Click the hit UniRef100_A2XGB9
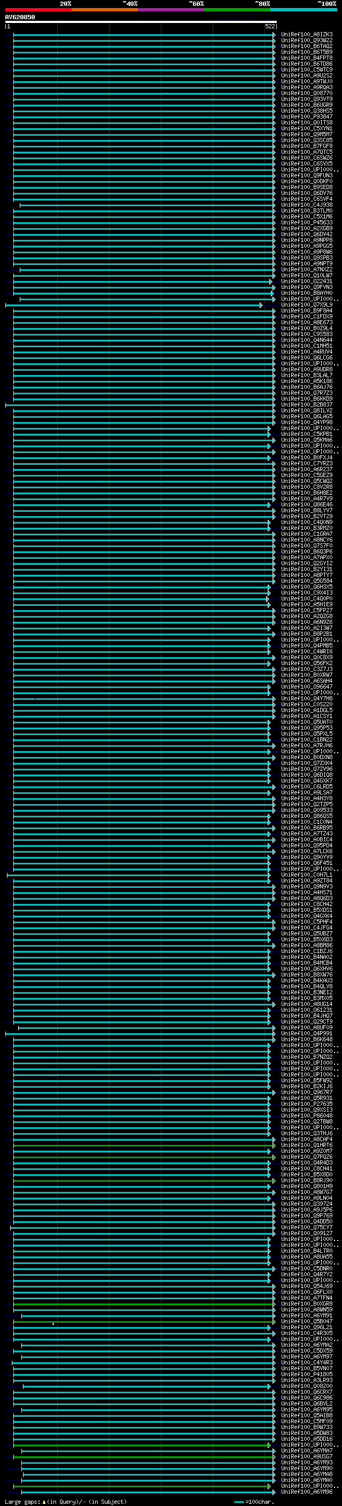 [x=307, y=229]
